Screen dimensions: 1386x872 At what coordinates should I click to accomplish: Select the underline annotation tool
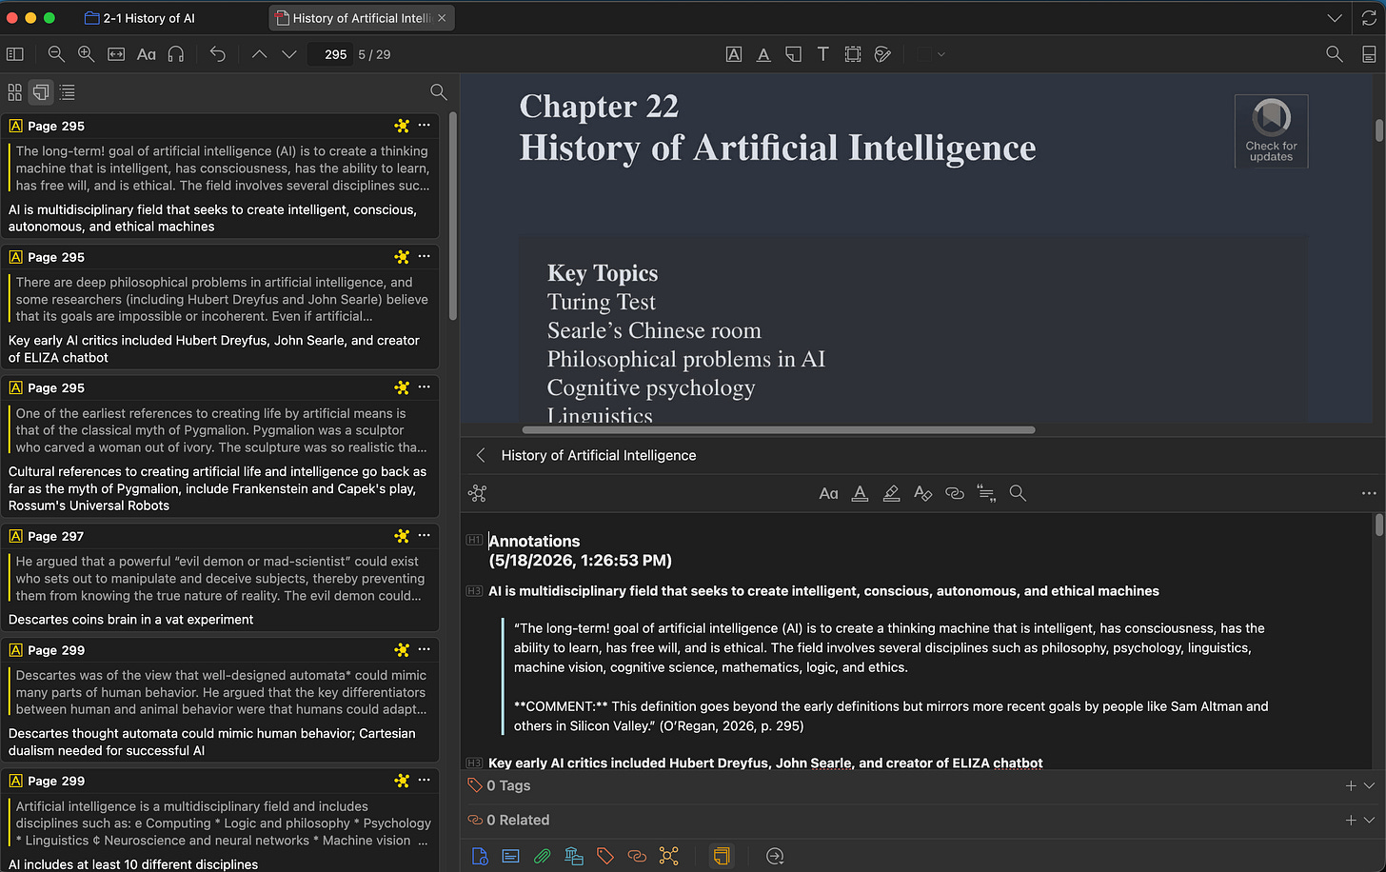pyautogui.click(x=763, y=54)
